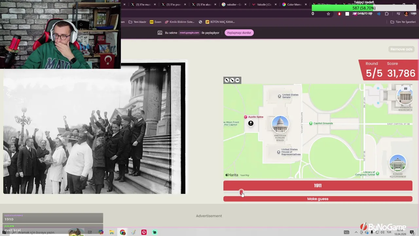This screenshot has height=236, width=419.
Task: Close the Valodle tab
Action: click(x=276, y=5)
